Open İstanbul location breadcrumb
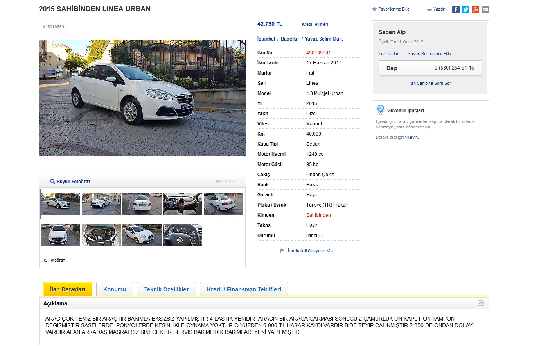The width and height of the screenshot is (557, 346). (266, 39)
